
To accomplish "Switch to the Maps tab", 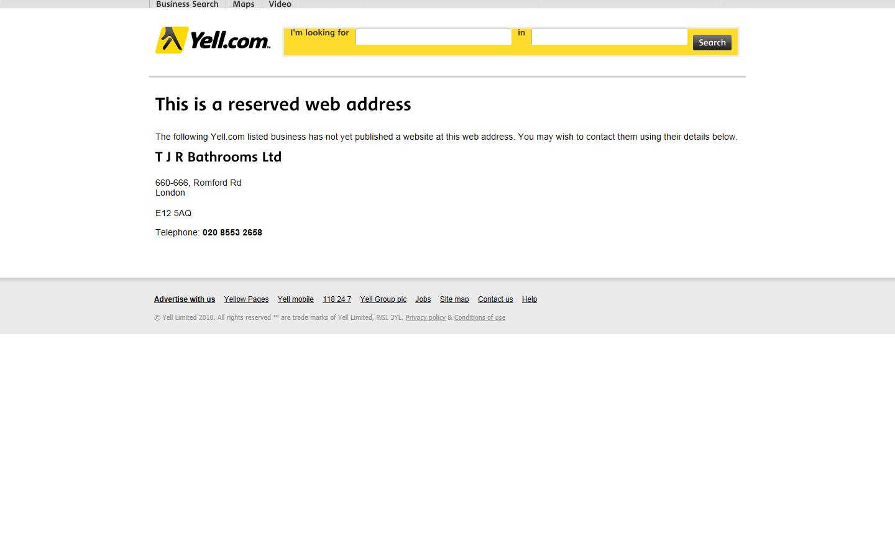I will pyautogui.click(x=244, y=4).
